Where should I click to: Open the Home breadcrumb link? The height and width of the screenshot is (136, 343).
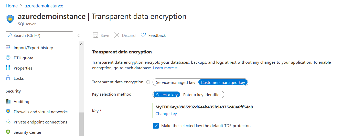pos(12,6)
